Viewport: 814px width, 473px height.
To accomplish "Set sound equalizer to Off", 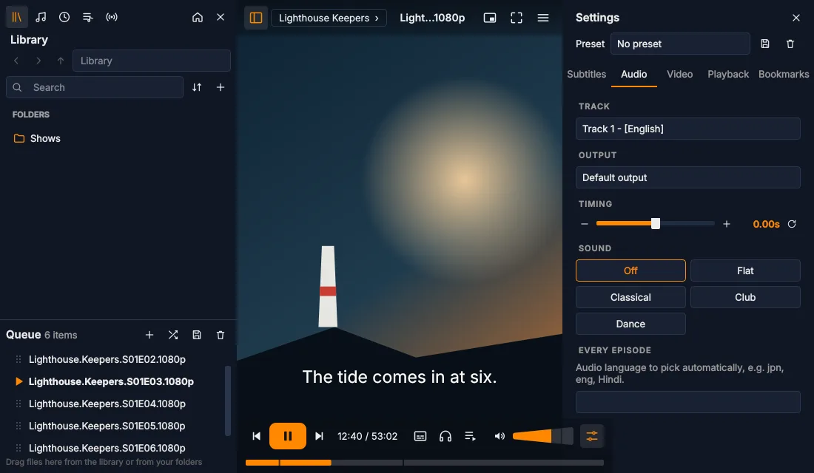I will pos(630,270).
